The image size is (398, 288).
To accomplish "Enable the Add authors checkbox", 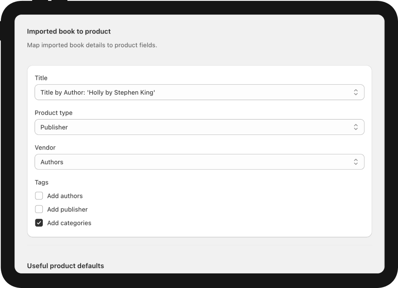I will (x=39, y=196).
